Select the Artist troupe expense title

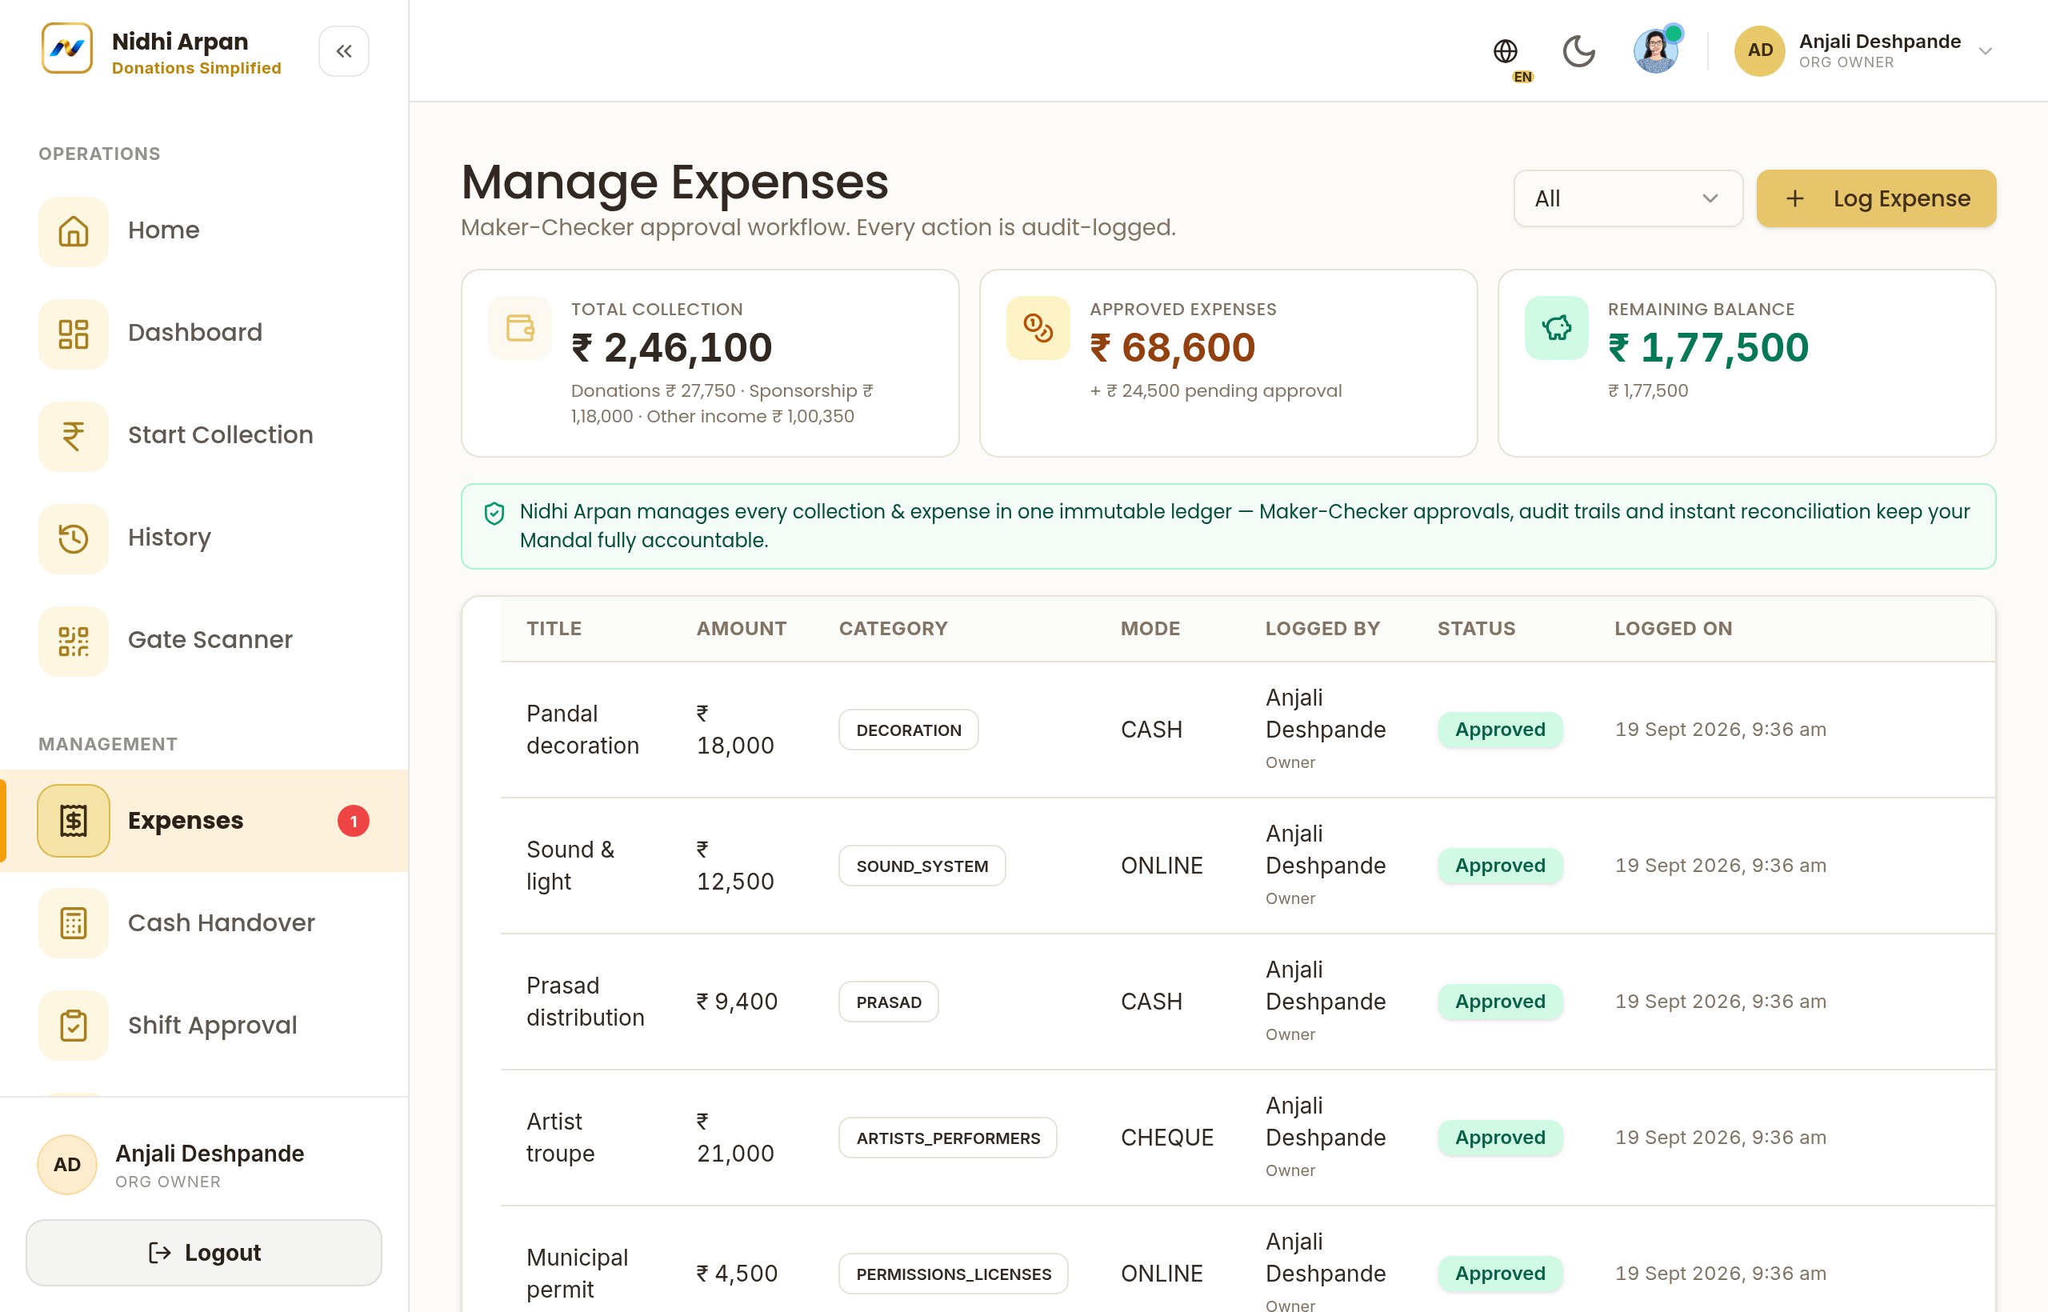coord(561,1138)
